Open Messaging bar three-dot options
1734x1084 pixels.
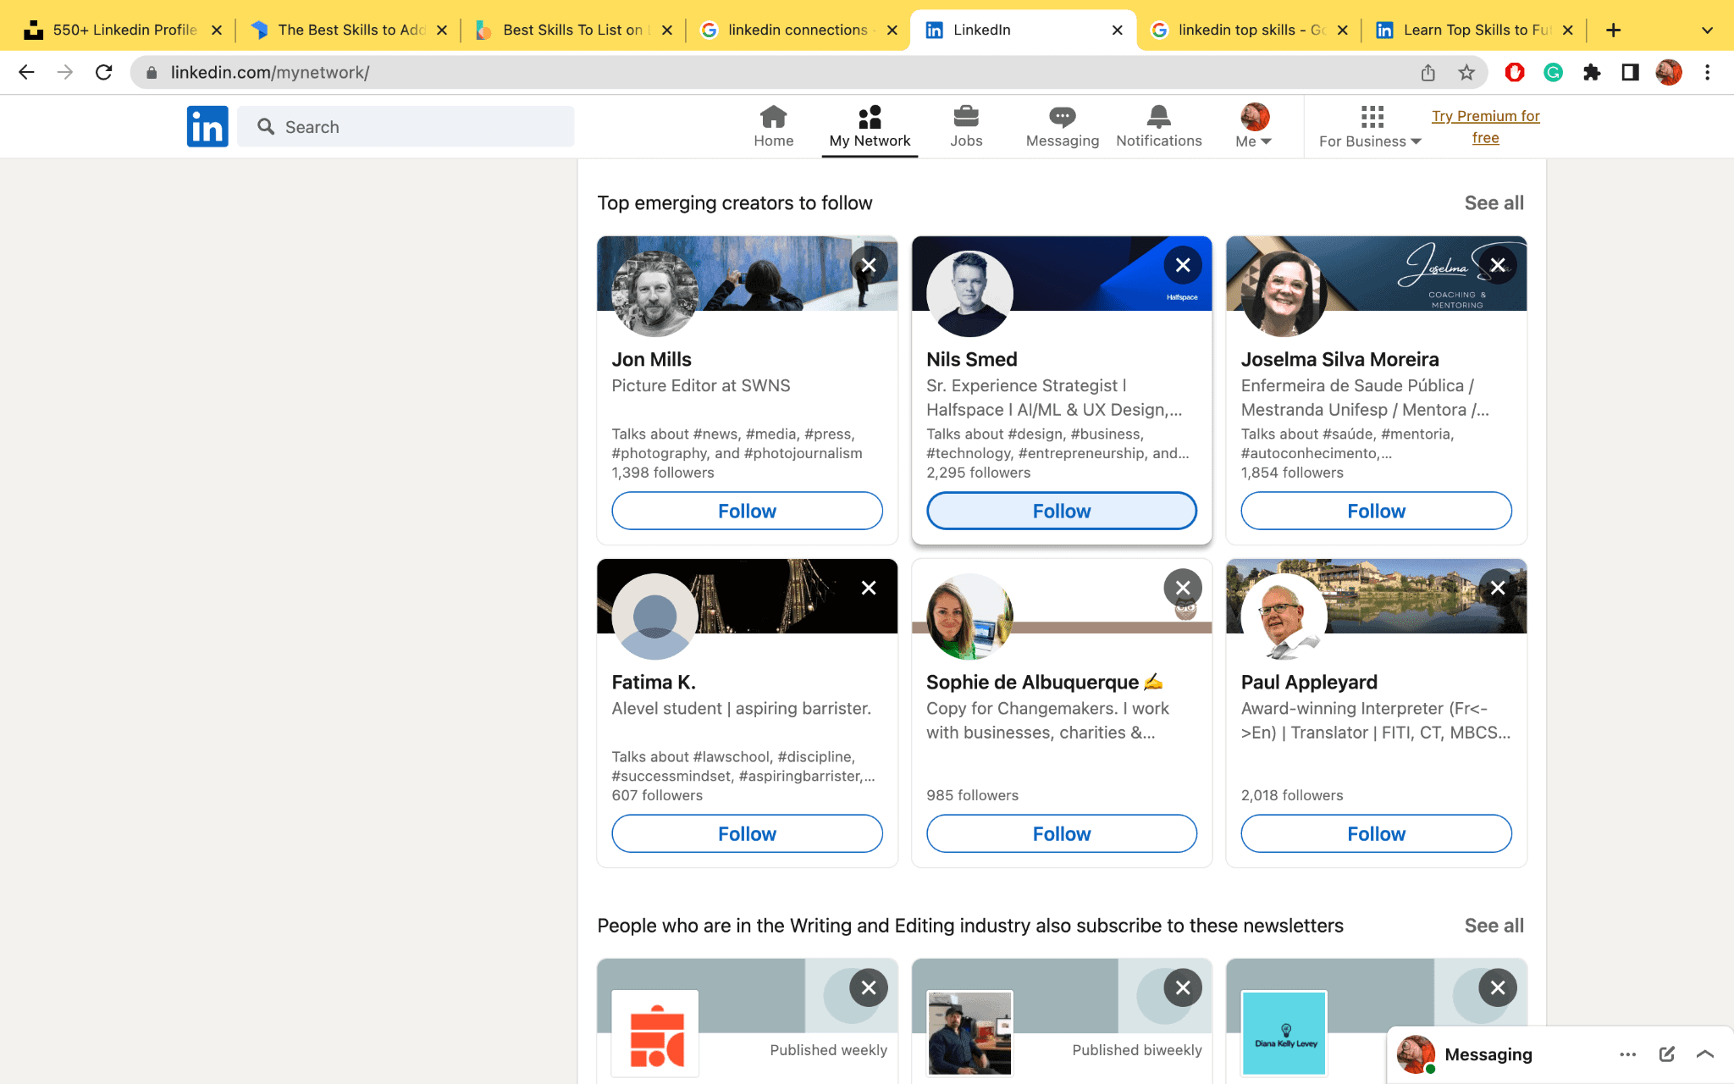[x=1627, y=1054]
